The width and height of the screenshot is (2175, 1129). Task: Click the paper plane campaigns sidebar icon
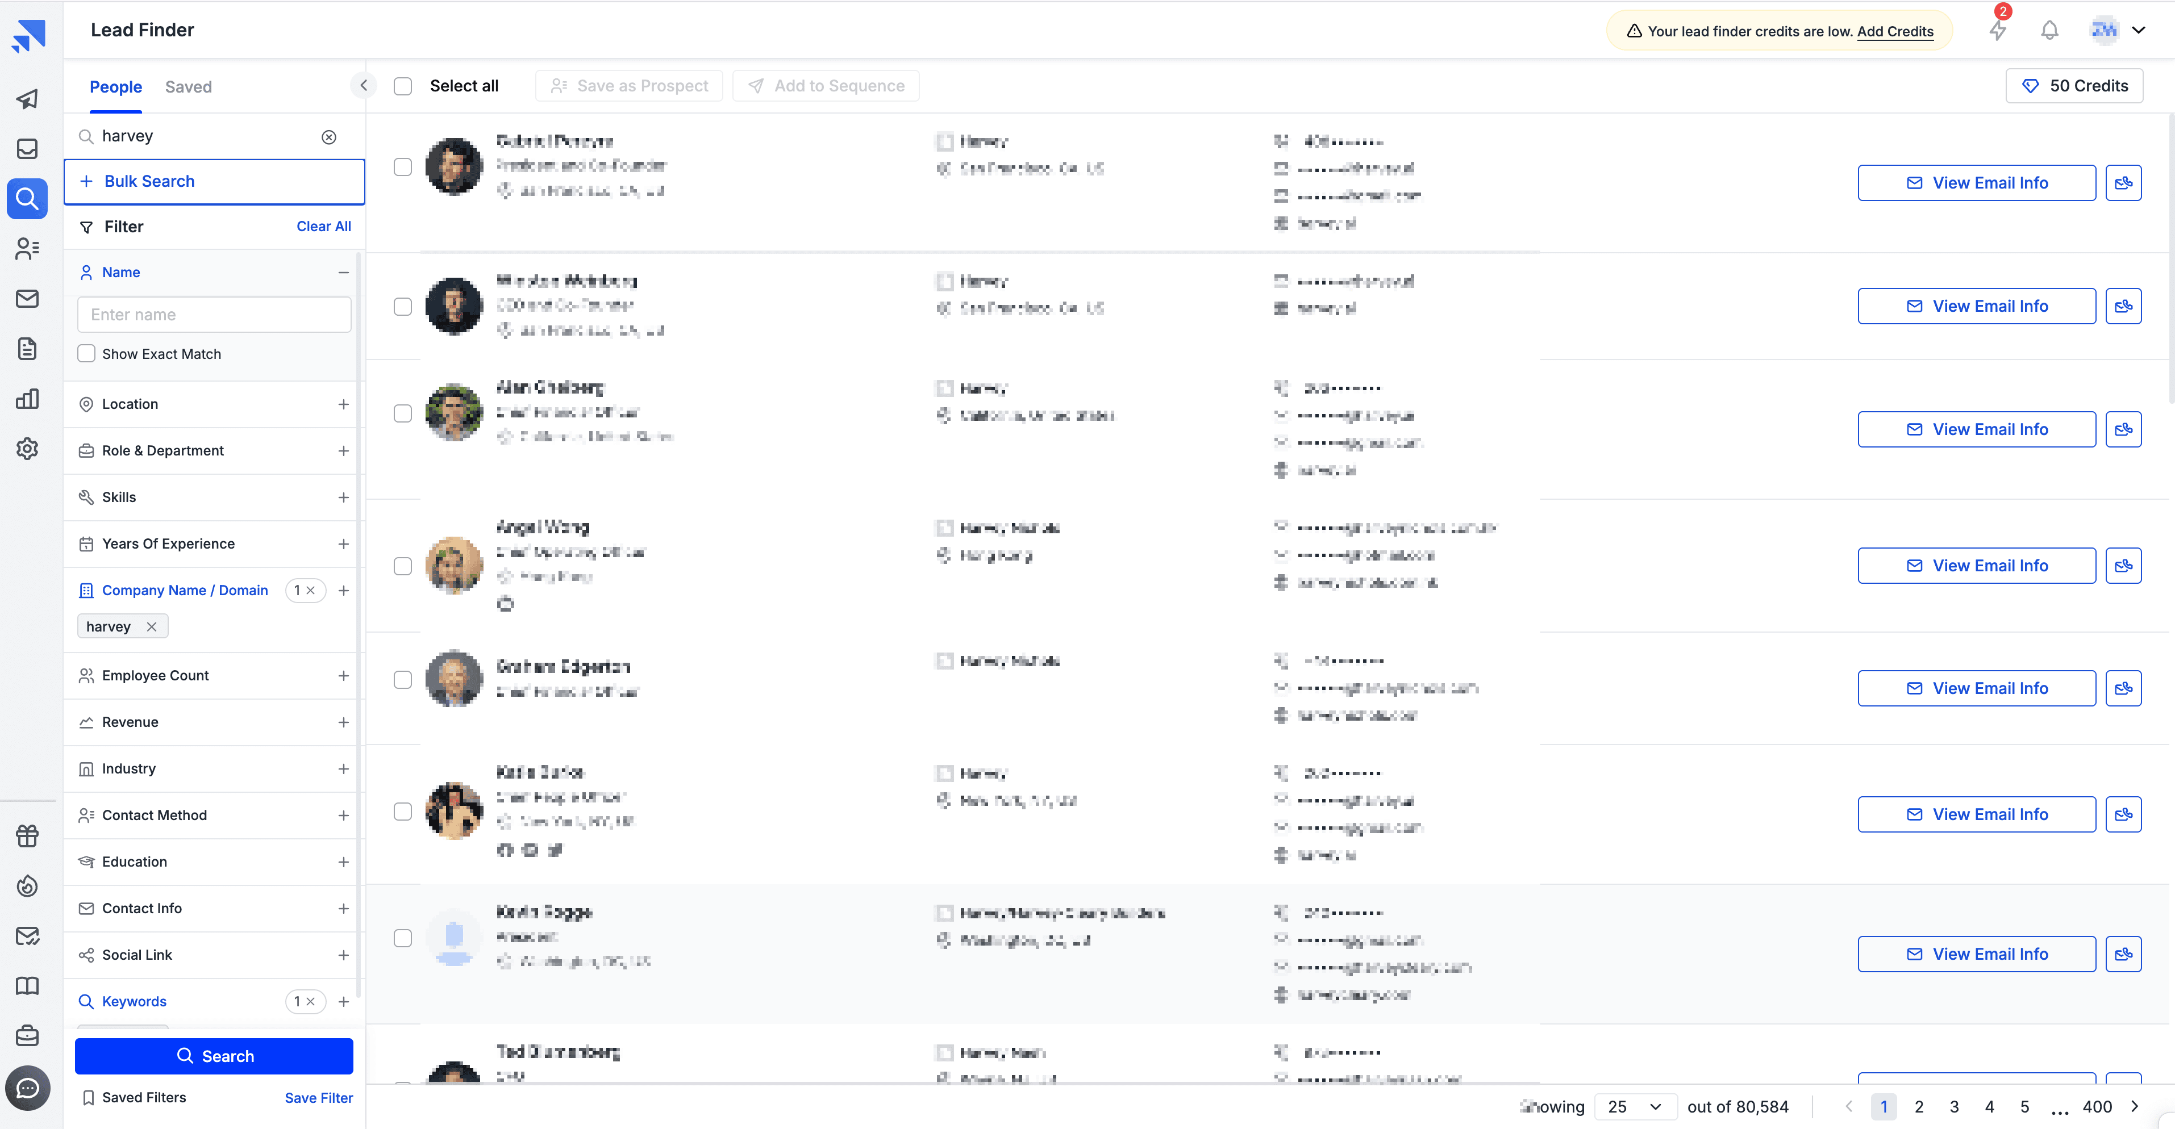click(27, 99)
